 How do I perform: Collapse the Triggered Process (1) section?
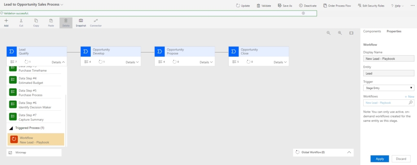pyautogui.click(x=11, y=128)
